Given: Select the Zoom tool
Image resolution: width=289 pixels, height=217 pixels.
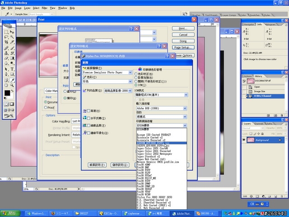Looking at the screenshot, I should pos(12,85).
